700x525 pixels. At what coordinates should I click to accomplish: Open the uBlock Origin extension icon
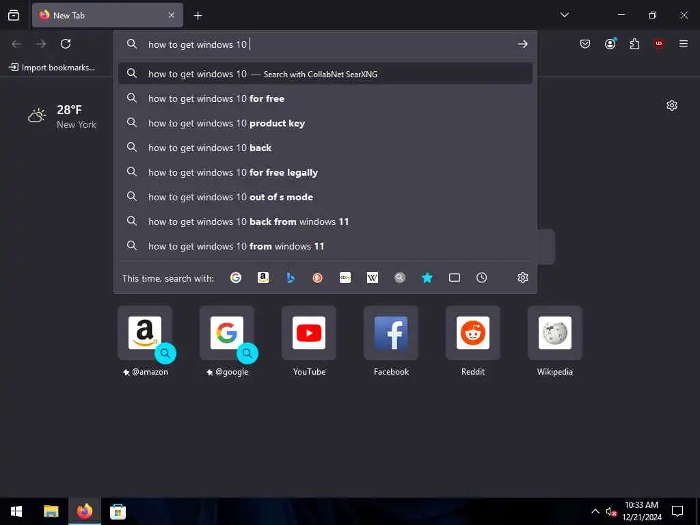coord(659,44)
